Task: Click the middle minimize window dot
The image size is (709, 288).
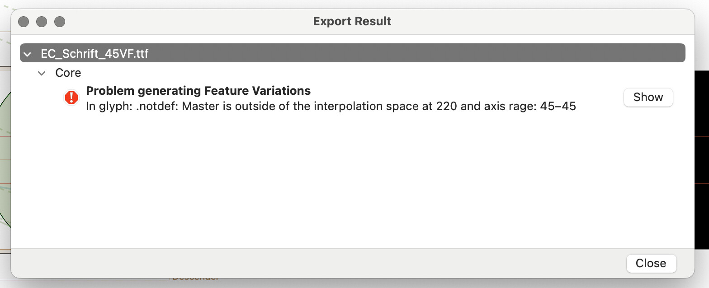Action: [42, 22]
